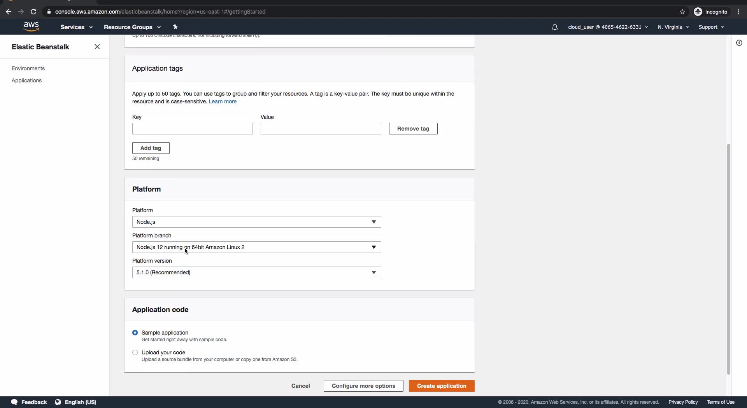
Task: Click the browser back arrow
Action: point(9,12)
